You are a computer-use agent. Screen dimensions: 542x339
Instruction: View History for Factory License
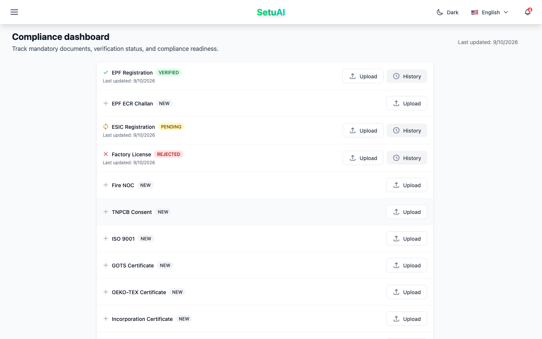[x=407, y=158]
